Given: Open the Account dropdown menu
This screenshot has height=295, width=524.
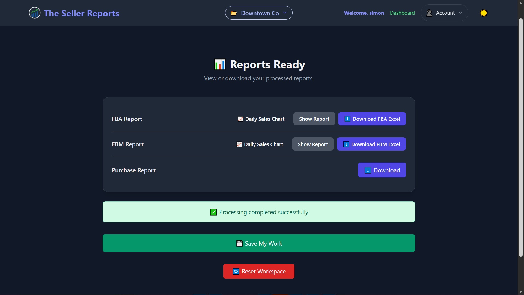Looking at the screenshot, I should (x=444, y=13).
